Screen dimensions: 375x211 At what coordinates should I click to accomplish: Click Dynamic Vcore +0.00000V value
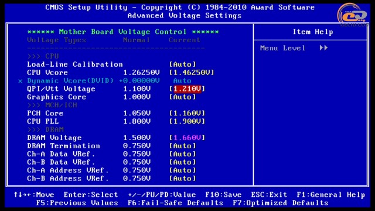tap(139, 81)
